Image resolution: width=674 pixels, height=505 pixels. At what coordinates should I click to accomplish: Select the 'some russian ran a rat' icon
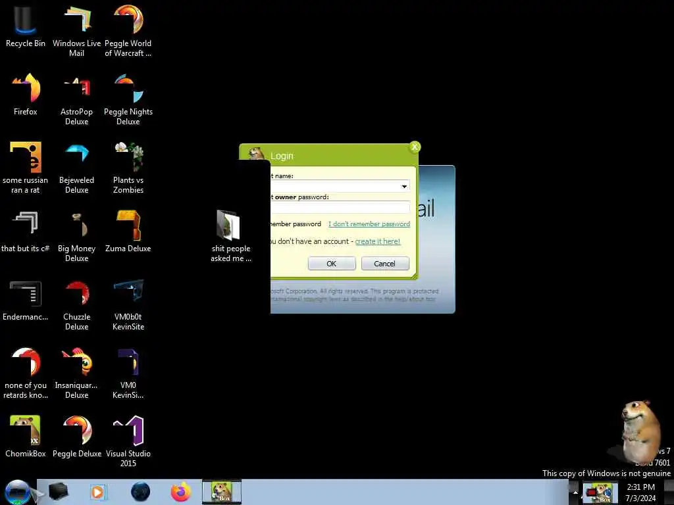click(26, 168)
